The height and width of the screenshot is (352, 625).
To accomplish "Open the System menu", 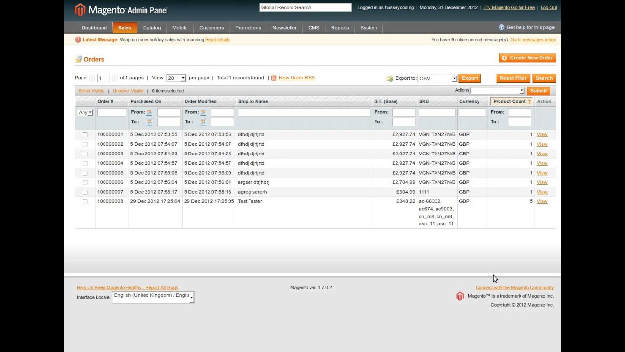I will [369, 28].
